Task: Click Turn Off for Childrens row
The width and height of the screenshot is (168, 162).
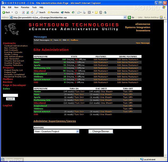Action: pyautogui.click(x=128, y=108)
